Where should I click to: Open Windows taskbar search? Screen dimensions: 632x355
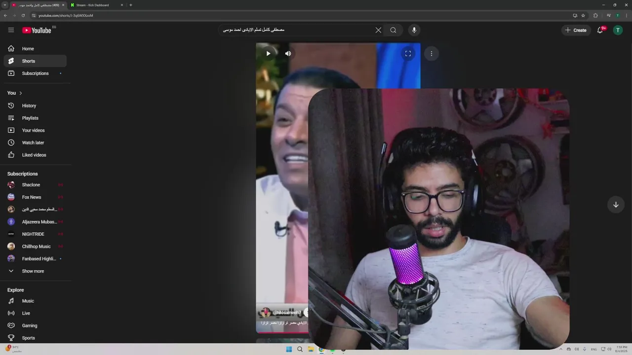coord(300,350)
